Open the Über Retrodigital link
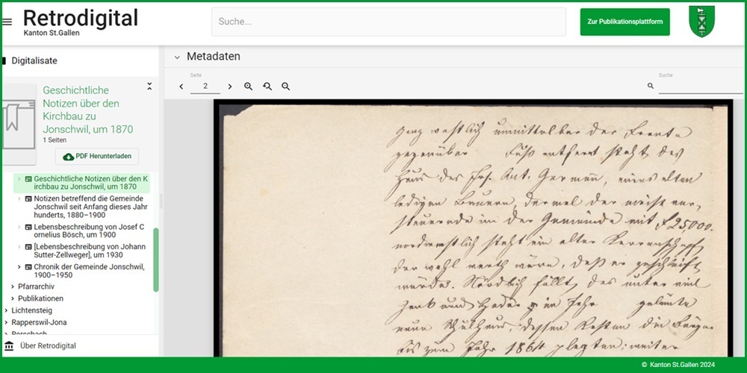The width and height of the screenshot is (747, 373). click(48, 345)
